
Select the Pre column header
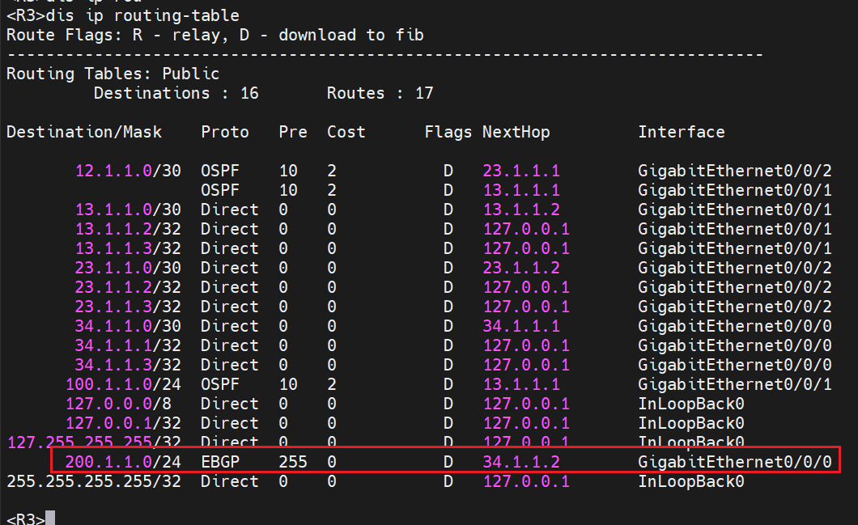tap(293, 132)
